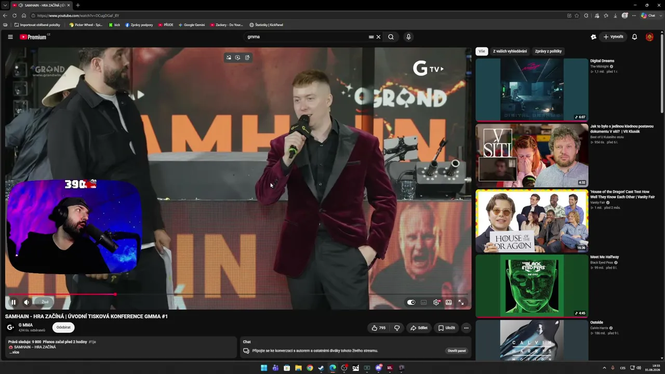
Task: Select the 'Zprávy z politiky' chip
Action: [548, 51]
